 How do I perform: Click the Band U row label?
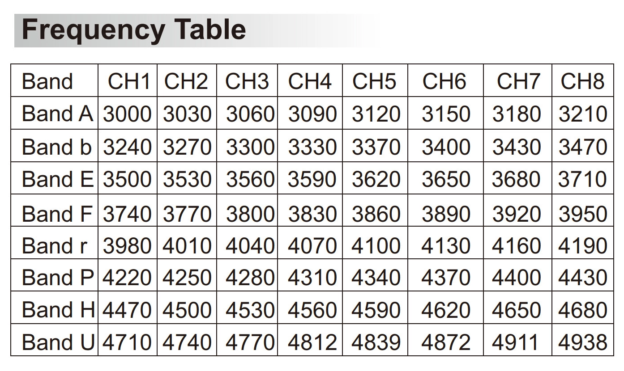pos(57,342)
